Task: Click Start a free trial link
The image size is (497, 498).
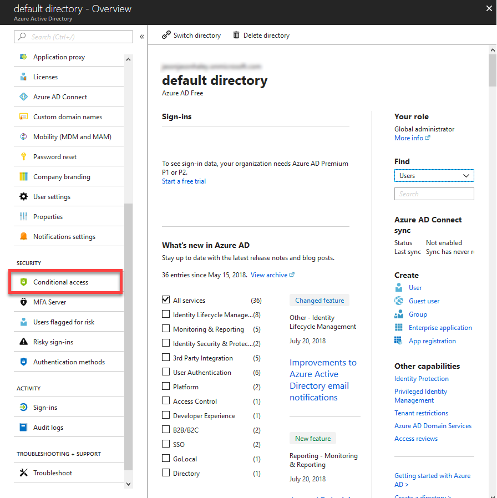Action: [x=184, y=181]
